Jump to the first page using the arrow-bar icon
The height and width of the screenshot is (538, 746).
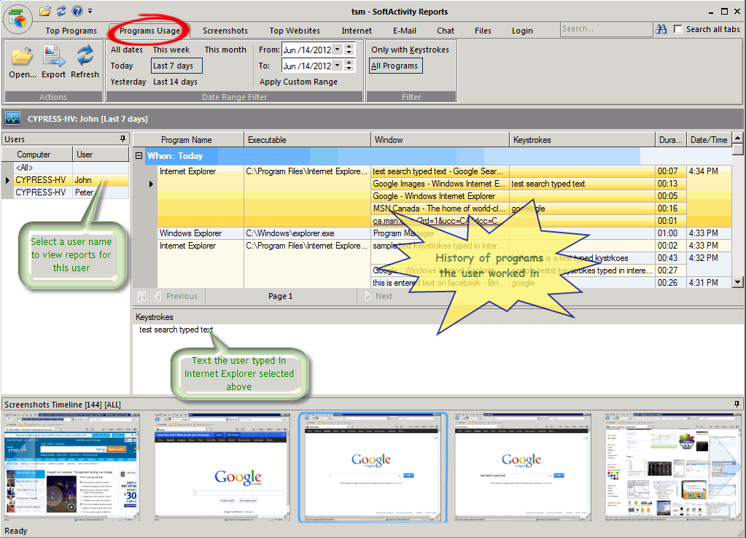click(141, 297)
